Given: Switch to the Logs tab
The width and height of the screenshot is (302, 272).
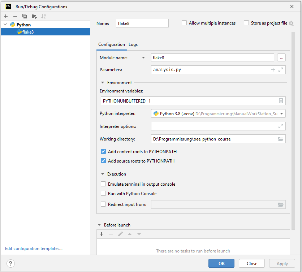Looking at the screenshot, I should click(x=133, y=44).
